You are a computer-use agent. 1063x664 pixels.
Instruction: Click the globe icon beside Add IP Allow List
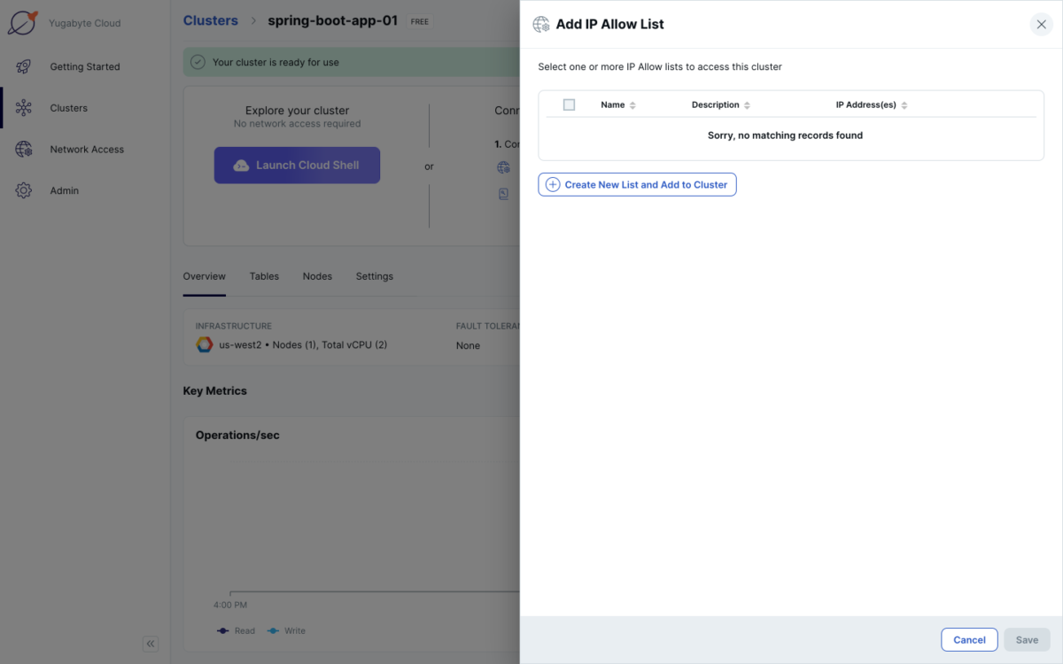(540, 24)
